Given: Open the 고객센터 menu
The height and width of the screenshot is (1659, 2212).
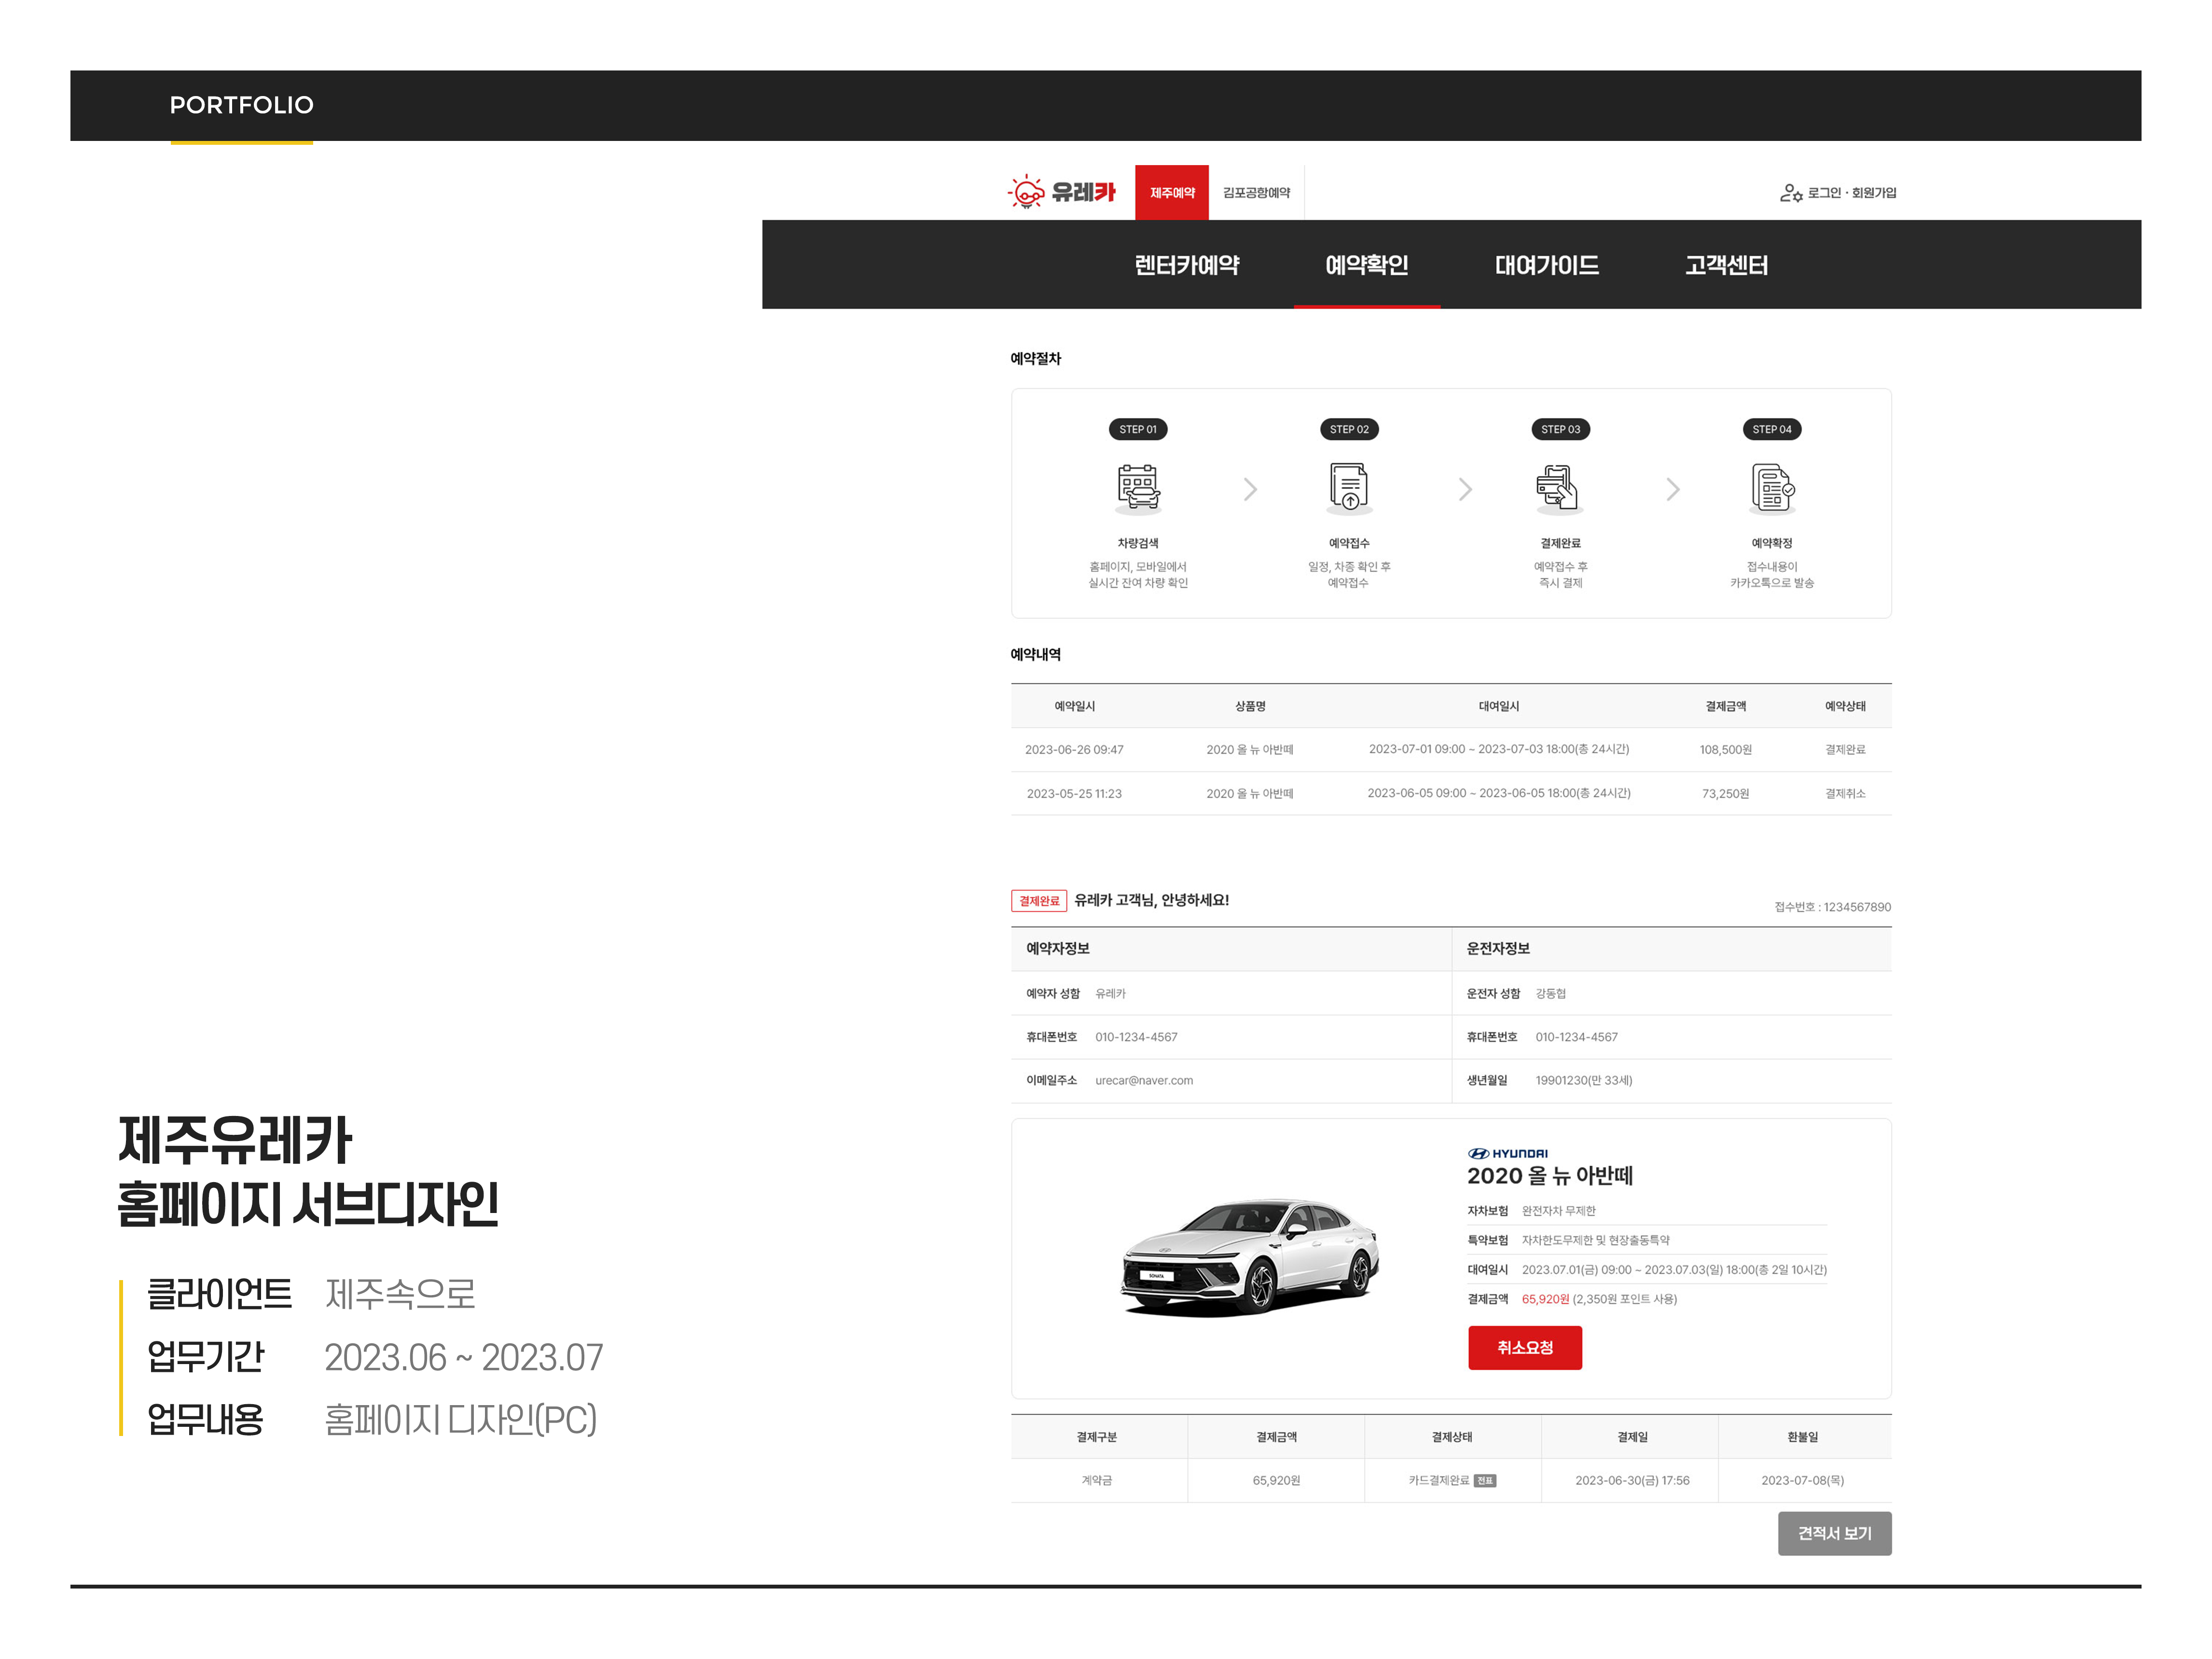Looking at the screenshot, I should point(1727,265).
